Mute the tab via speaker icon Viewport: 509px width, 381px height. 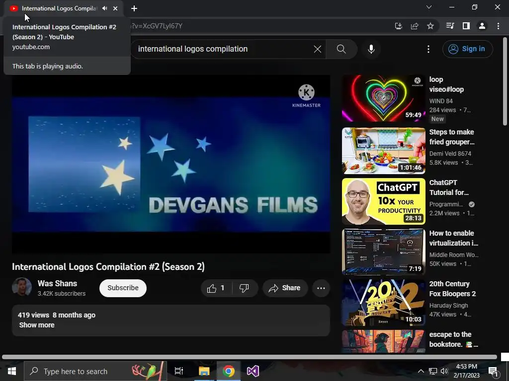104,8
